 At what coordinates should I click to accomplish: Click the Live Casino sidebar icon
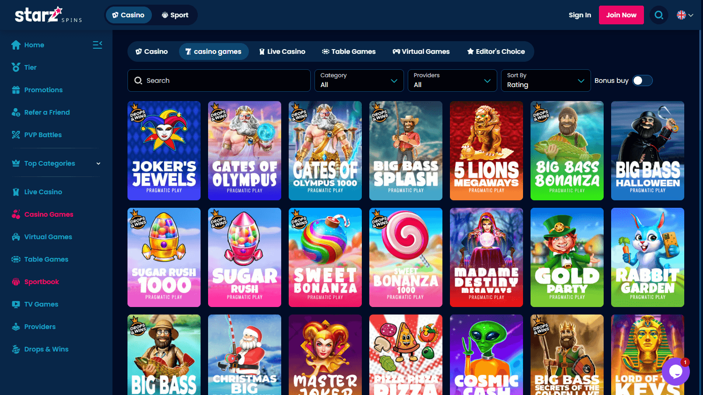pos(16,192)
